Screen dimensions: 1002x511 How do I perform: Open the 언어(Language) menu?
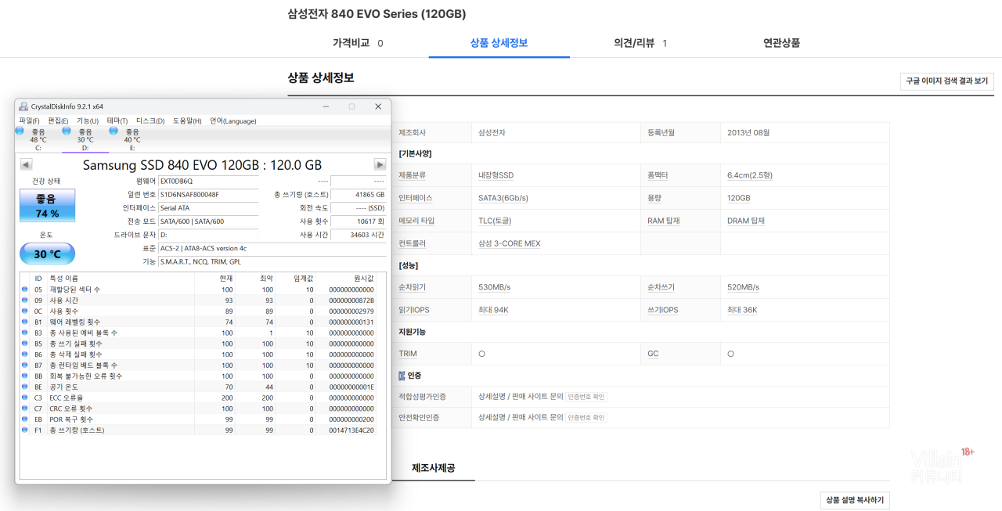point(232,121)
